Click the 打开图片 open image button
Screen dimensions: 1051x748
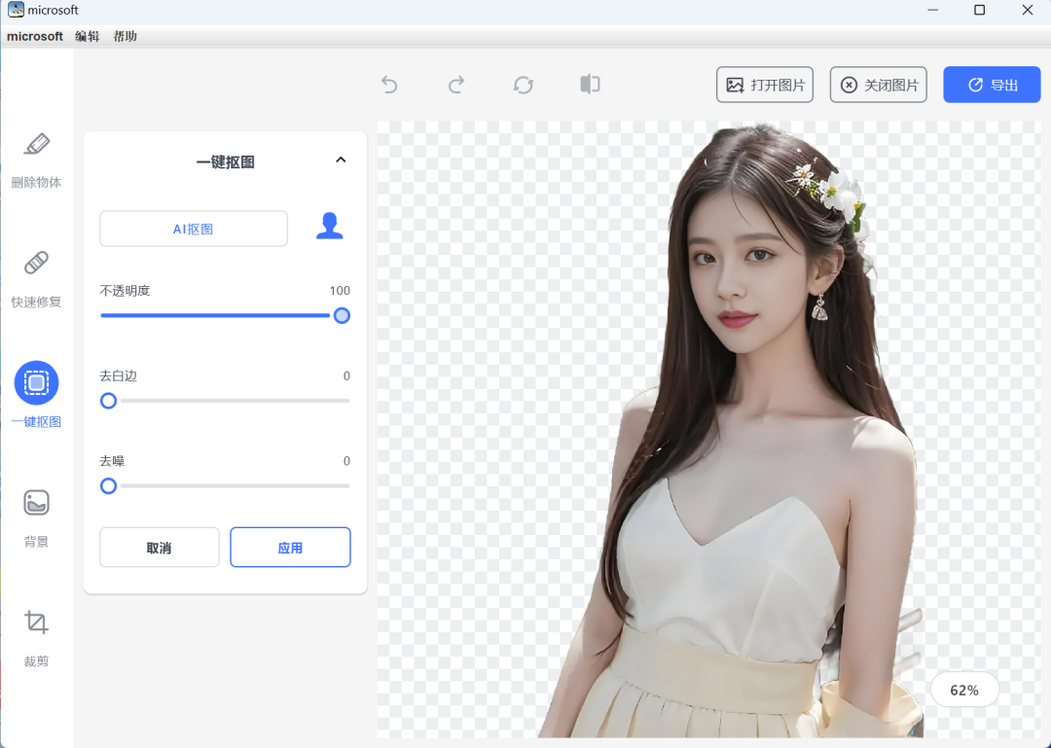click(x=764, y=85)
